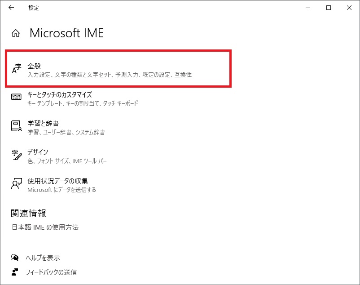Viewport: 360px width, 285px height.
Task: Click フィードバックの送信 link
Action: [x=51, y=272]
